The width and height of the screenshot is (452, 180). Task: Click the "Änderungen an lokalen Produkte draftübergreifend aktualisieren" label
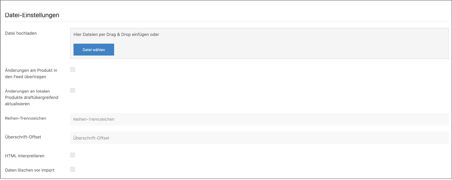click(x=31, y=97)
